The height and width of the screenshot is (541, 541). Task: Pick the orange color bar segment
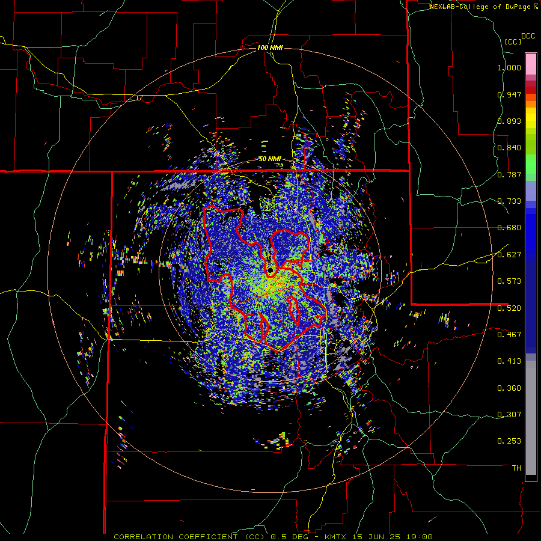[531, 104]
